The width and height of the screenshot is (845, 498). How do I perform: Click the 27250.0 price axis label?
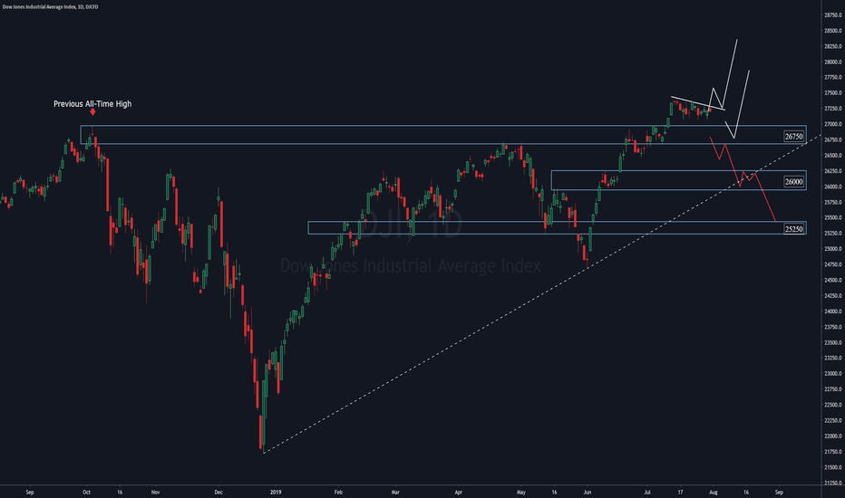pos(832,109)
